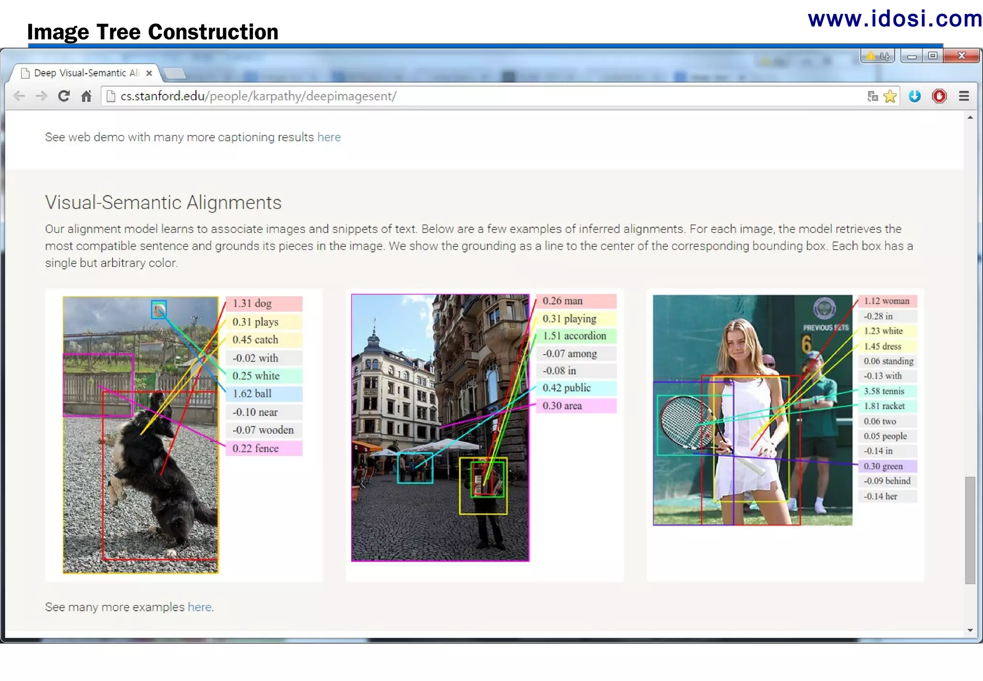The width and height of the screenshot is (983, 681).
Task: Click the '0.22 fence' label
Action: [264, 448]
